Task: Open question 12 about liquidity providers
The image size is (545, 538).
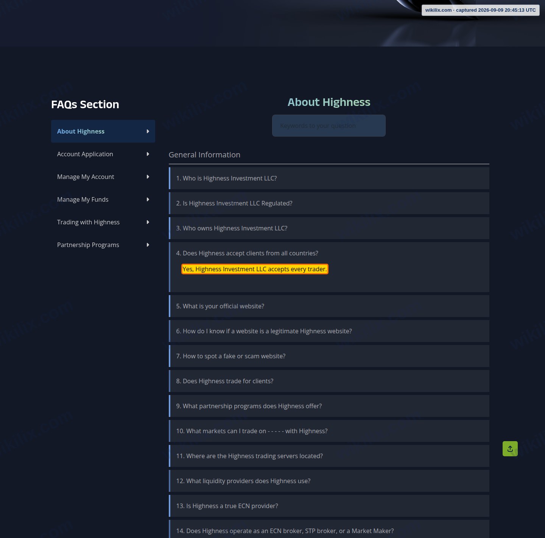Action: [x=329, y=481]
